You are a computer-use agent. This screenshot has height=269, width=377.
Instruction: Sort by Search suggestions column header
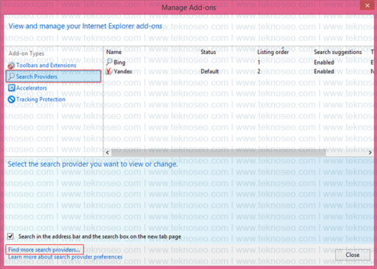point(338,52)
